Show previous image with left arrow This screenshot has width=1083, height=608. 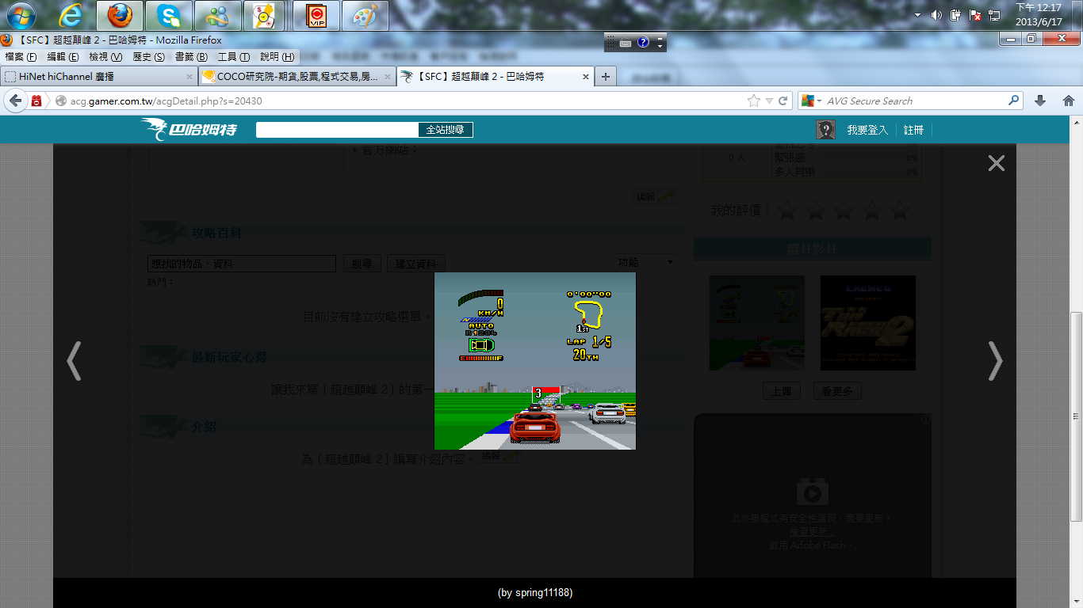click(74, 361)
